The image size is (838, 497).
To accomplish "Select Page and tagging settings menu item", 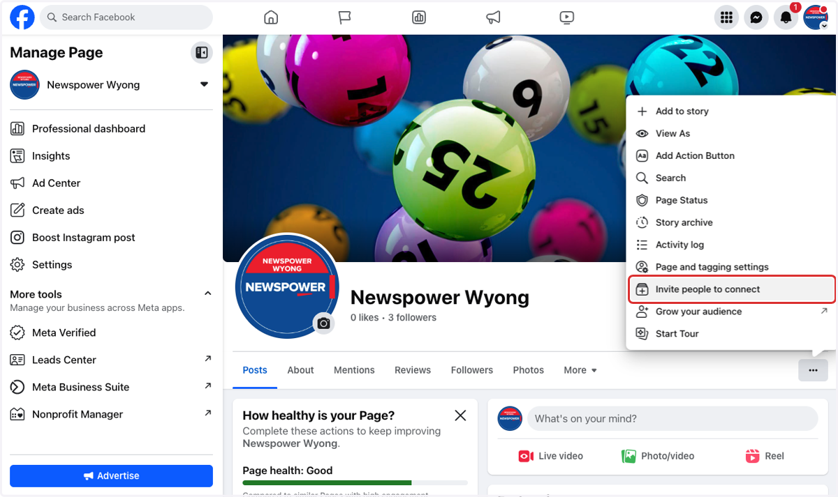I will point(731,267).
